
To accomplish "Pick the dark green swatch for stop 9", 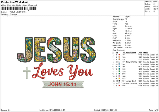I will click(x=119, y=73).
